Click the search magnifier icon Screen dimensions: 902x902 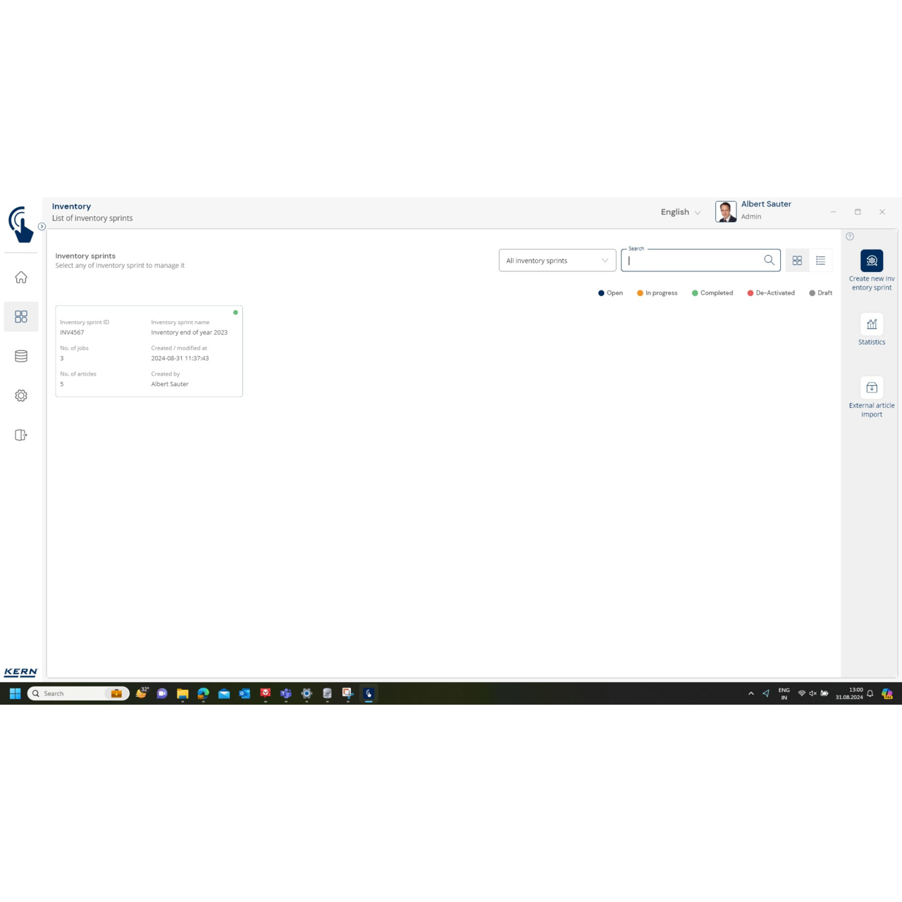[769, 260]
